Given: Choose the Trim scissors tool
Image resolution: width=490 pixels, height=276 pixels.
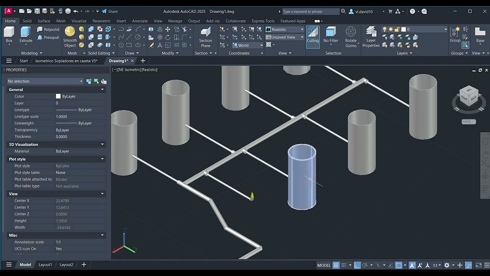Looking at the screenshot, I should (184, 29).
